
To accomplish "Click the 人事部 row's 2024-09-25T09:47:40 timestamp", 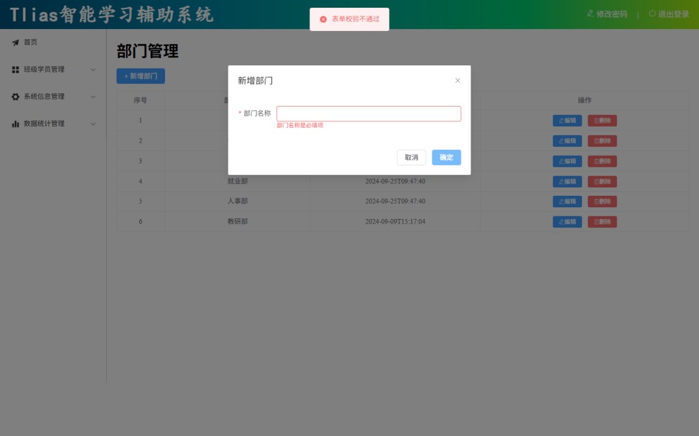I will (395, 201).
